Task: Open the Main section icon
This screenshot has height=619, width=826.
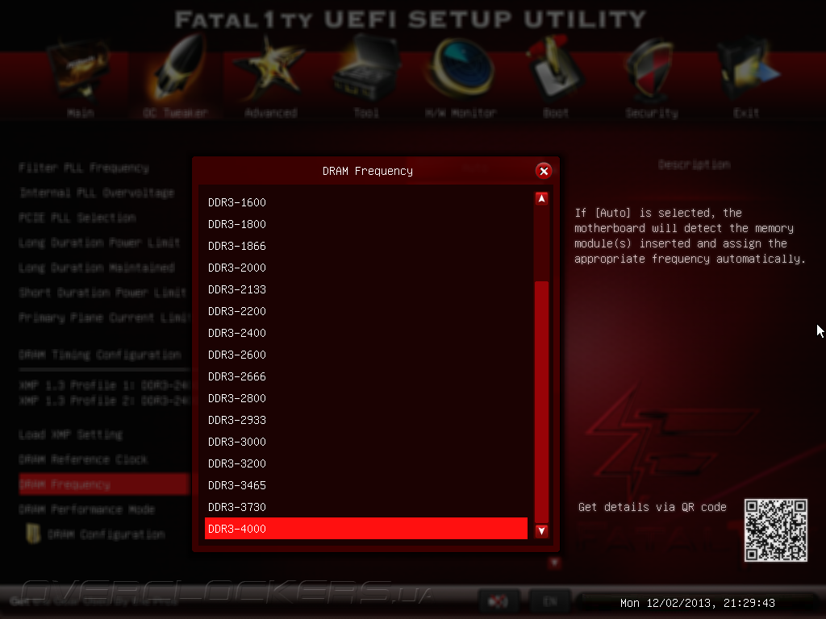Action: [81, 71]
